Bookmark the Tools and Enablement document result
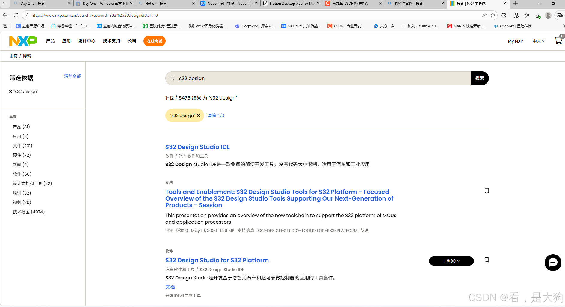The width and height of the screenshot is (565, 307). [x=487, y=191]
